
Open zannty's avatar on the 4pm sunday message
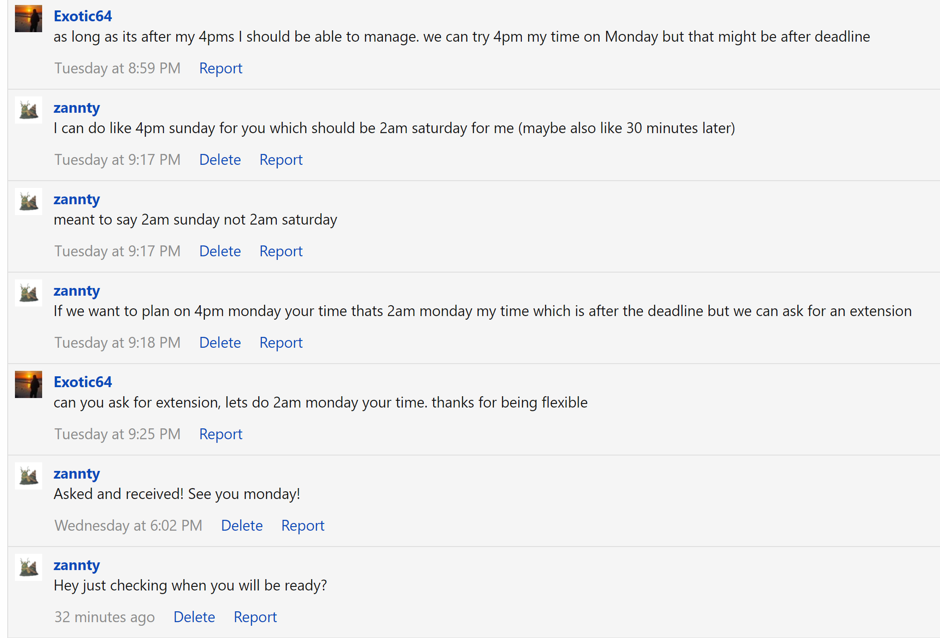point(29,110)
